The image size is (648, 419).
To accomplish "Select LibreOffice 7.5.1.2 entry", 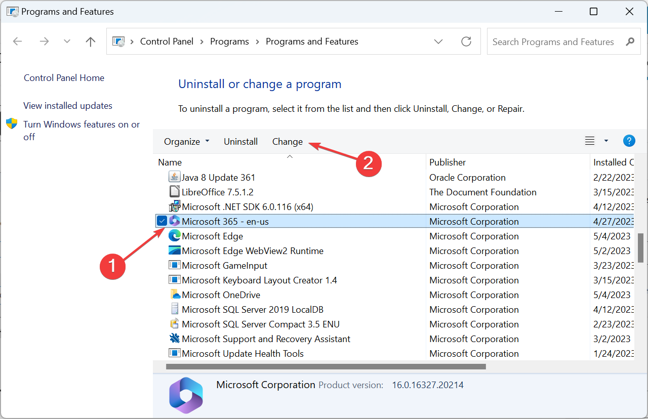I will pyautogui.click(x=218, y=192).
